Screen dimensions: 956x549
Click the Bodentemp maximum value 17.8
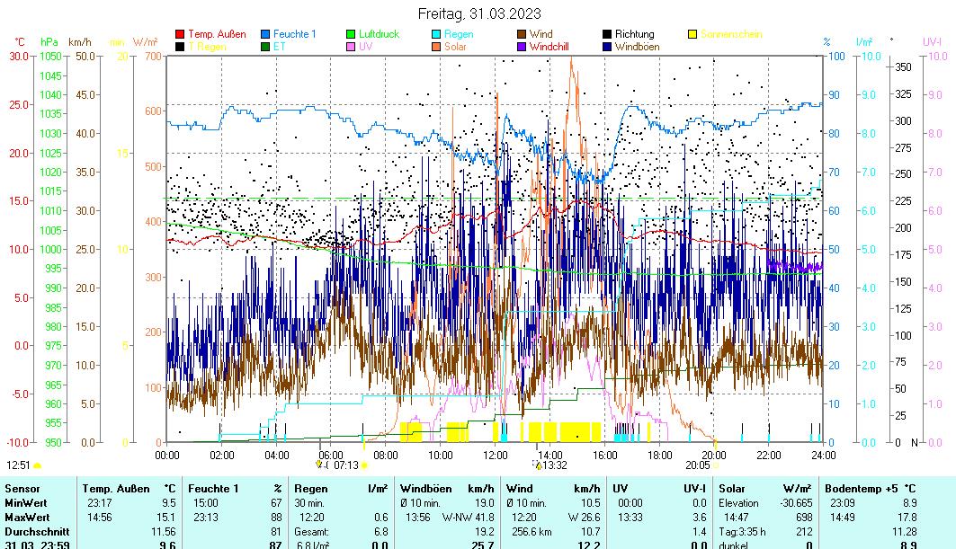909,518
